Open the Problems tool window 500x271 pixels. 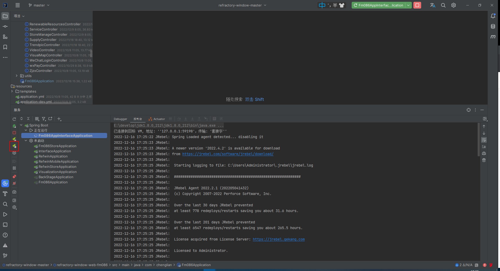tap(5, 235)
